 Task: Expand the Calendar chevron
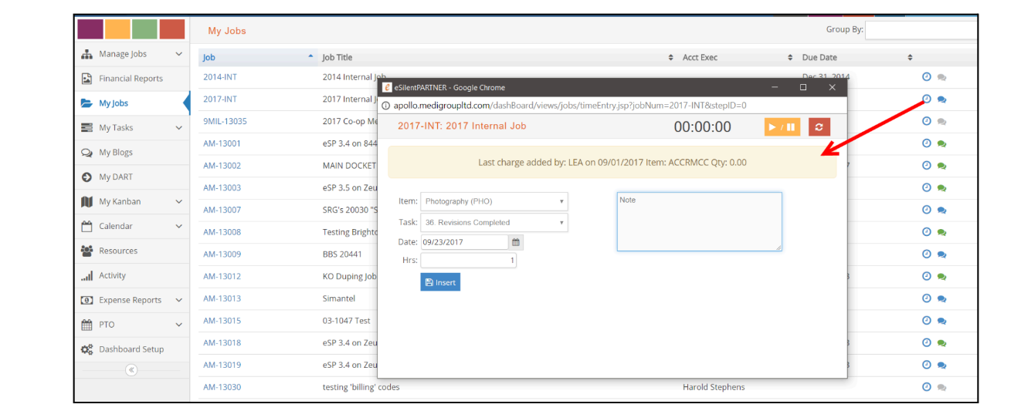(179, 227)
